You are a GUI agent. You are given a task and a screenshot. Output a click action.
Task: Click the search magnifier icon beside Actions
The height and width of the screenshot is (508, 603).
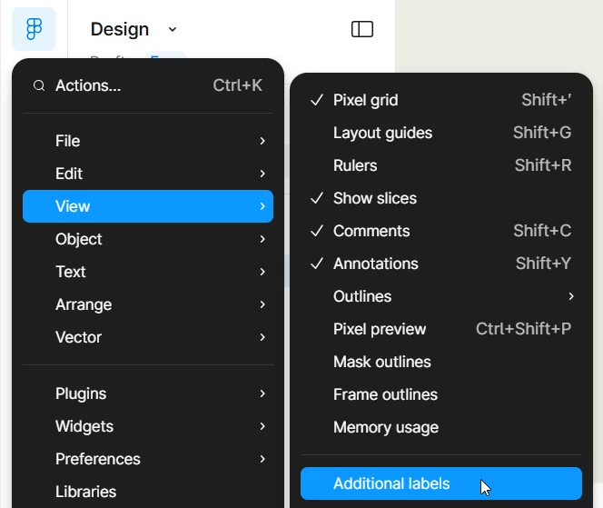(x=39, y=86)
